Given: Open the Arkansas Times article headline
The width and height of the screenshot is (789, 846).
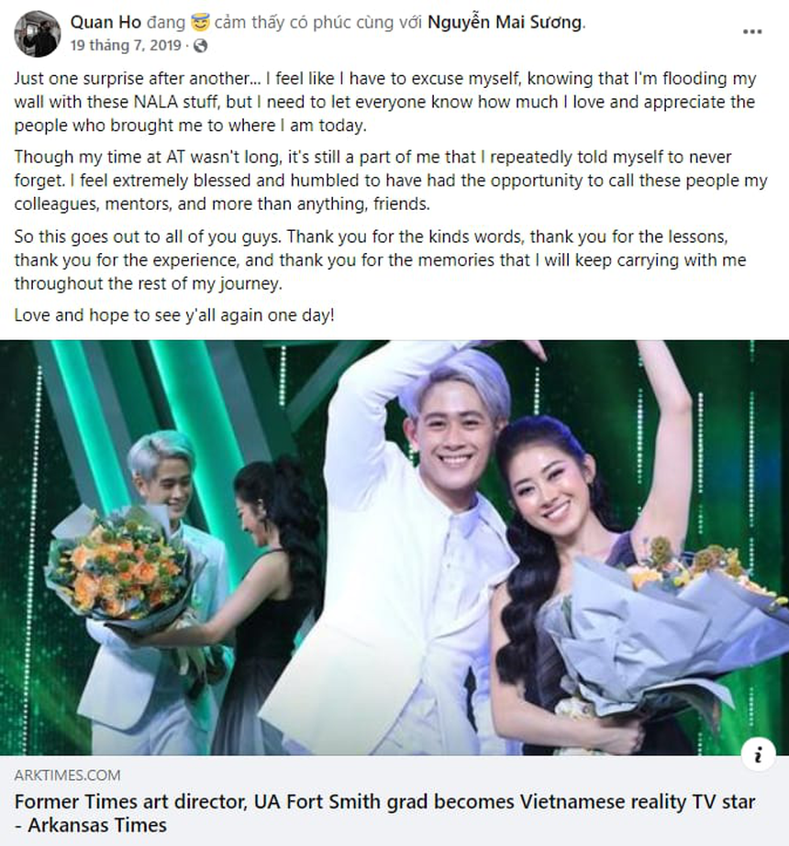Looking at the screenshot, I should pyautogui.click(x=384, y=814).
